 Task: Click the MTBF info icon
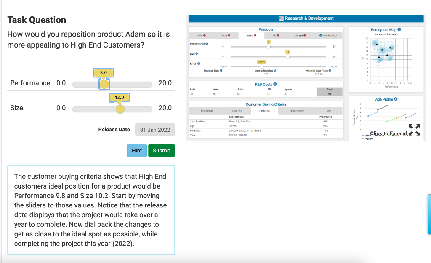[199, 64]
